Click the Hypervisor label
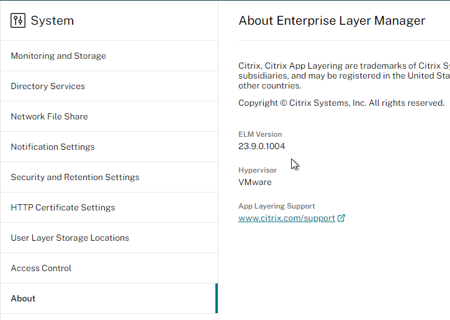450x320 pixels. pyautogui.click(x=258, y=170)
